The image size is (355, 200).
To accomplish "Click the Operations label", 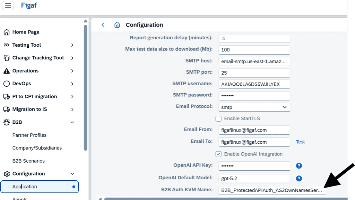I will 25,71.
